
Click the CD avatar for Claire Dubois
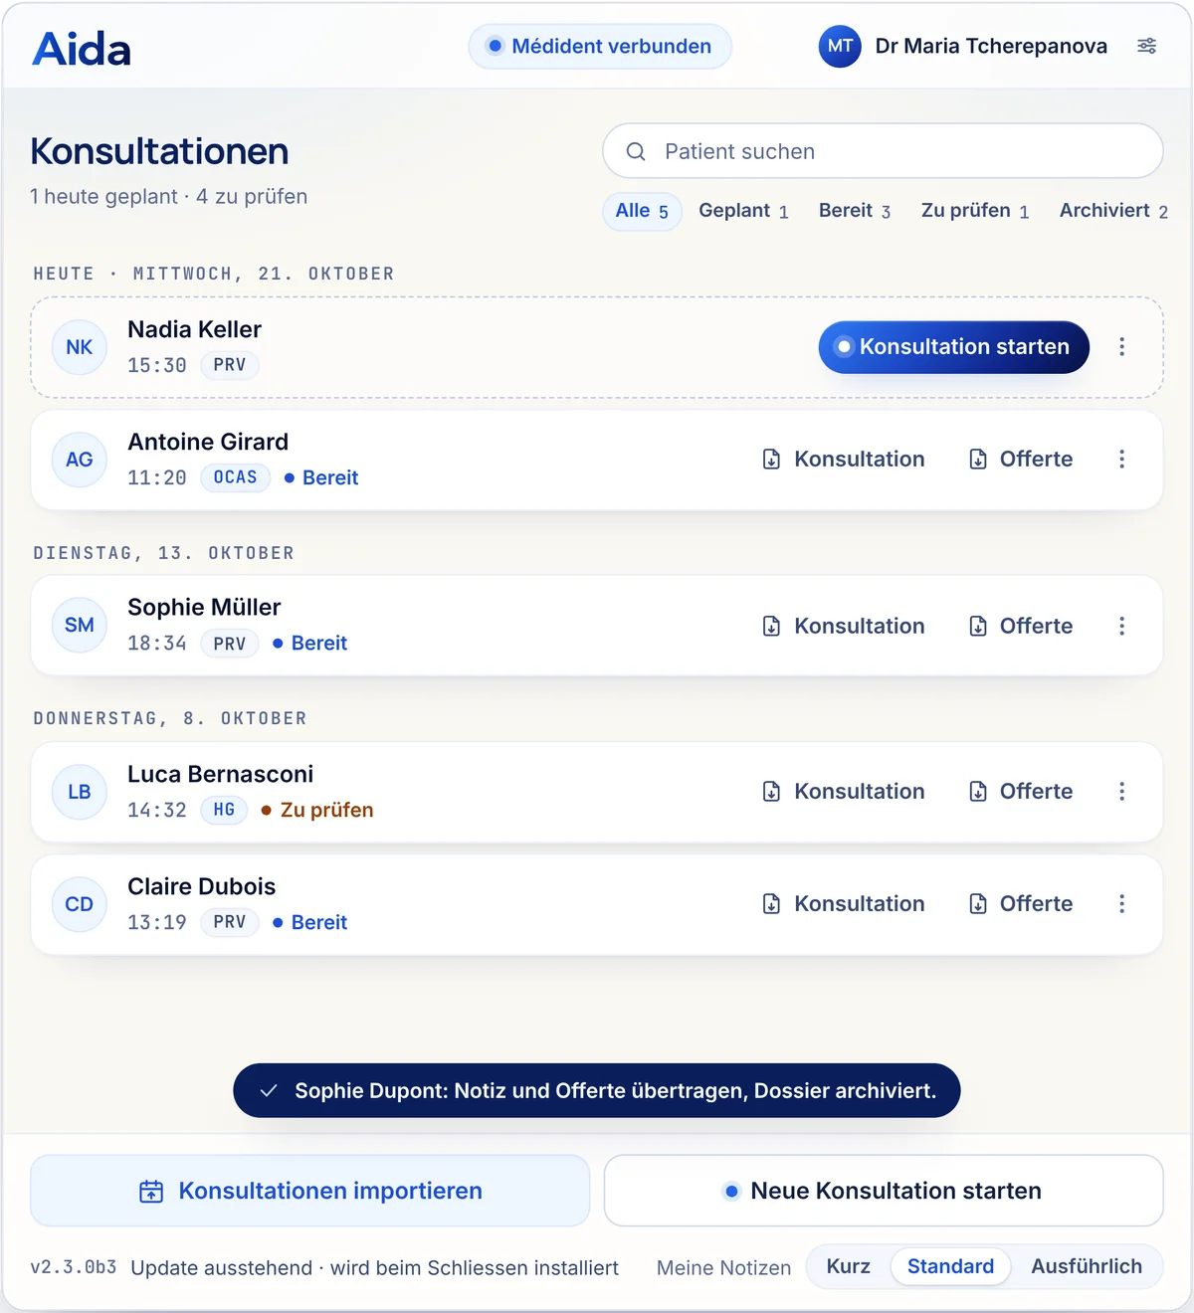pos(80,904)
